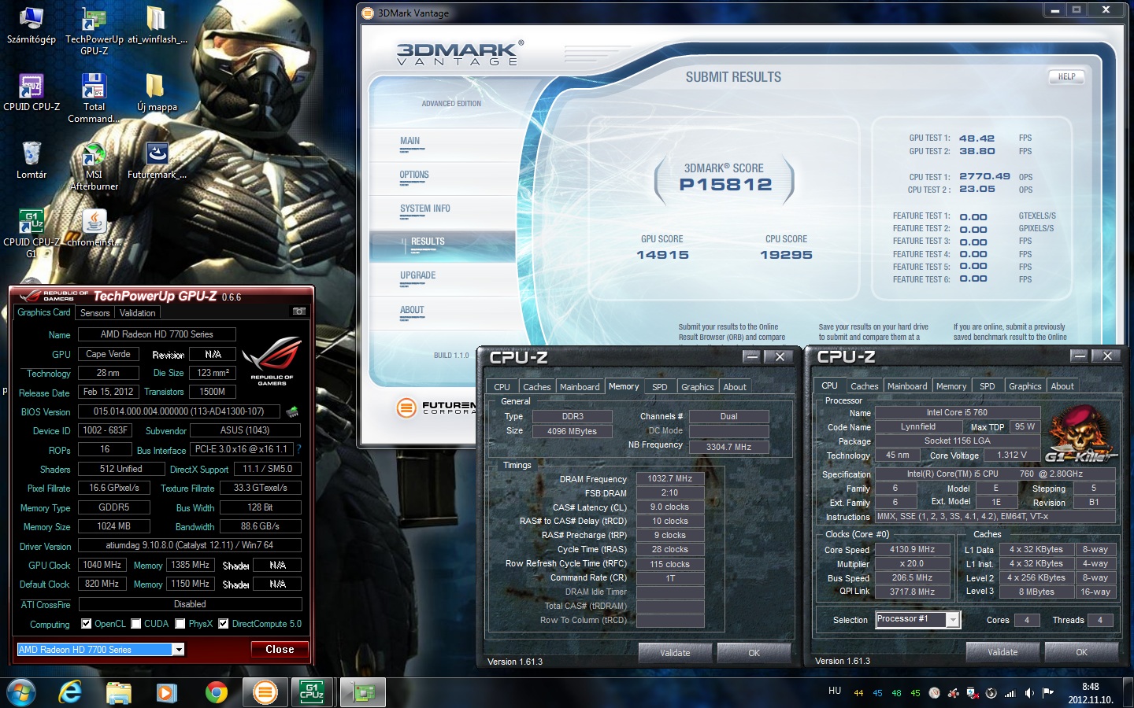Open Windows Explorer from taskbar
The image size is (1134, 708).
[119, 692]
